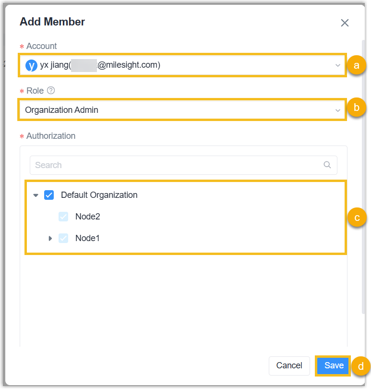Save the new member

(x=334, y=365)
